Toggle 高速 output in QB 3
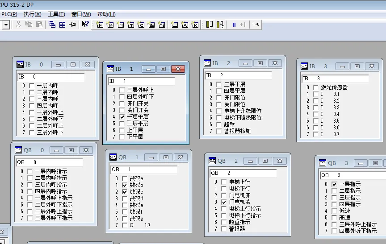The image size is (386, 244). click(334, 218)
